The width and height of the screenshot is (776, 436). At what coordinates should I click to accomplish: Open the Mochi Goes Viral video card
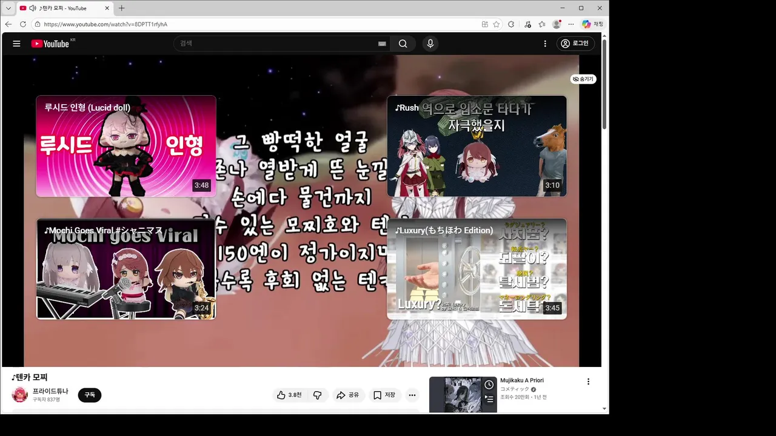[x=126, y=269]
